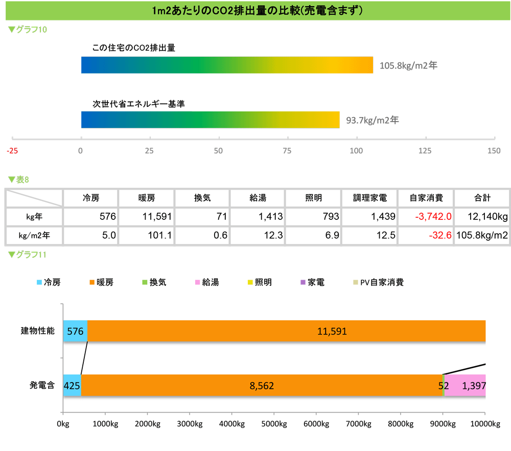
Task: Click the total cell 12,140kg
Action: 482,217
